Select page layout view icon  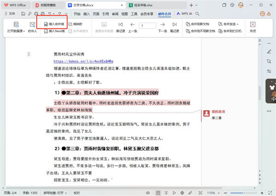pos(158,193)
